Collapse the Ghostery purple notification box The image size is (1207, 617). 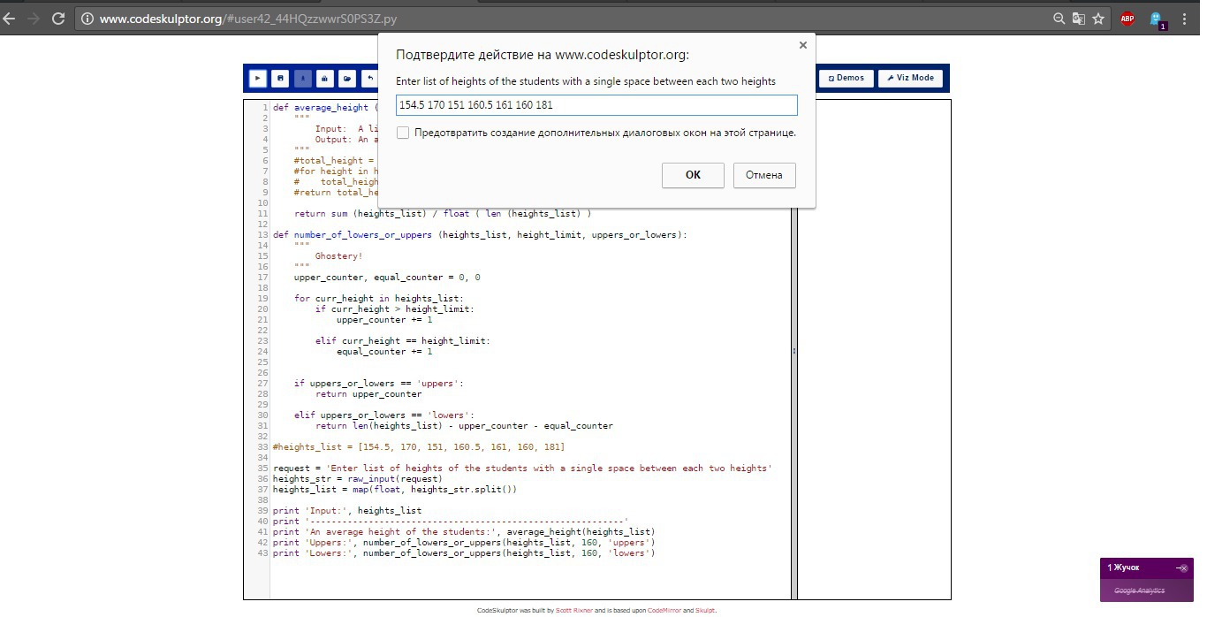[x=1182, y=567]
